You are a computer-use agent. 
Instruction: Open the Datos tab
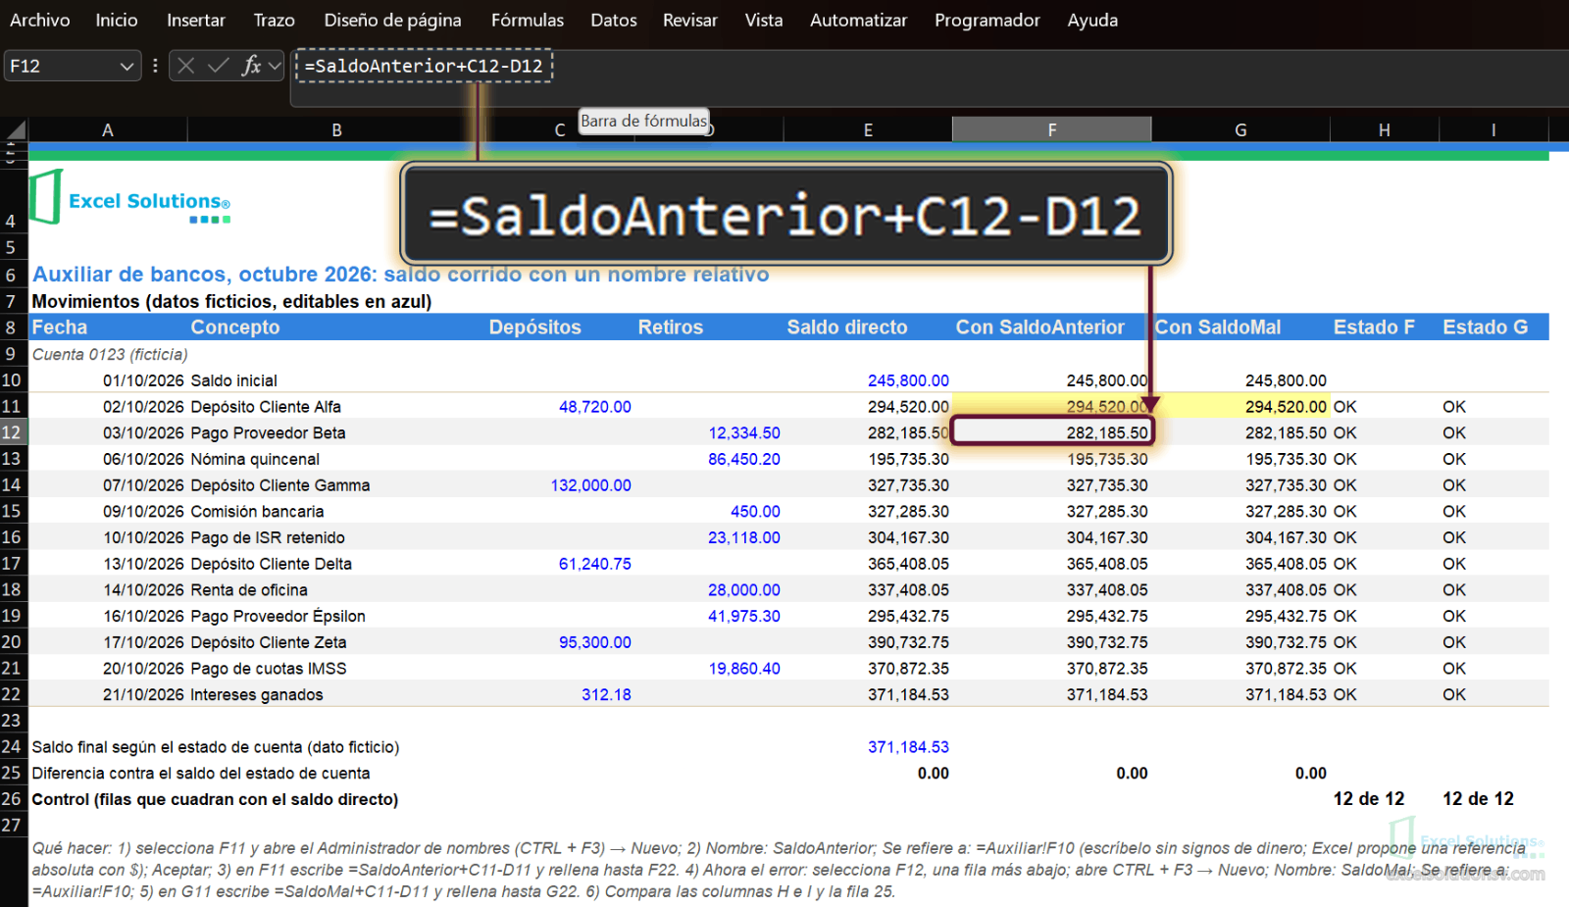pos(614,20)
